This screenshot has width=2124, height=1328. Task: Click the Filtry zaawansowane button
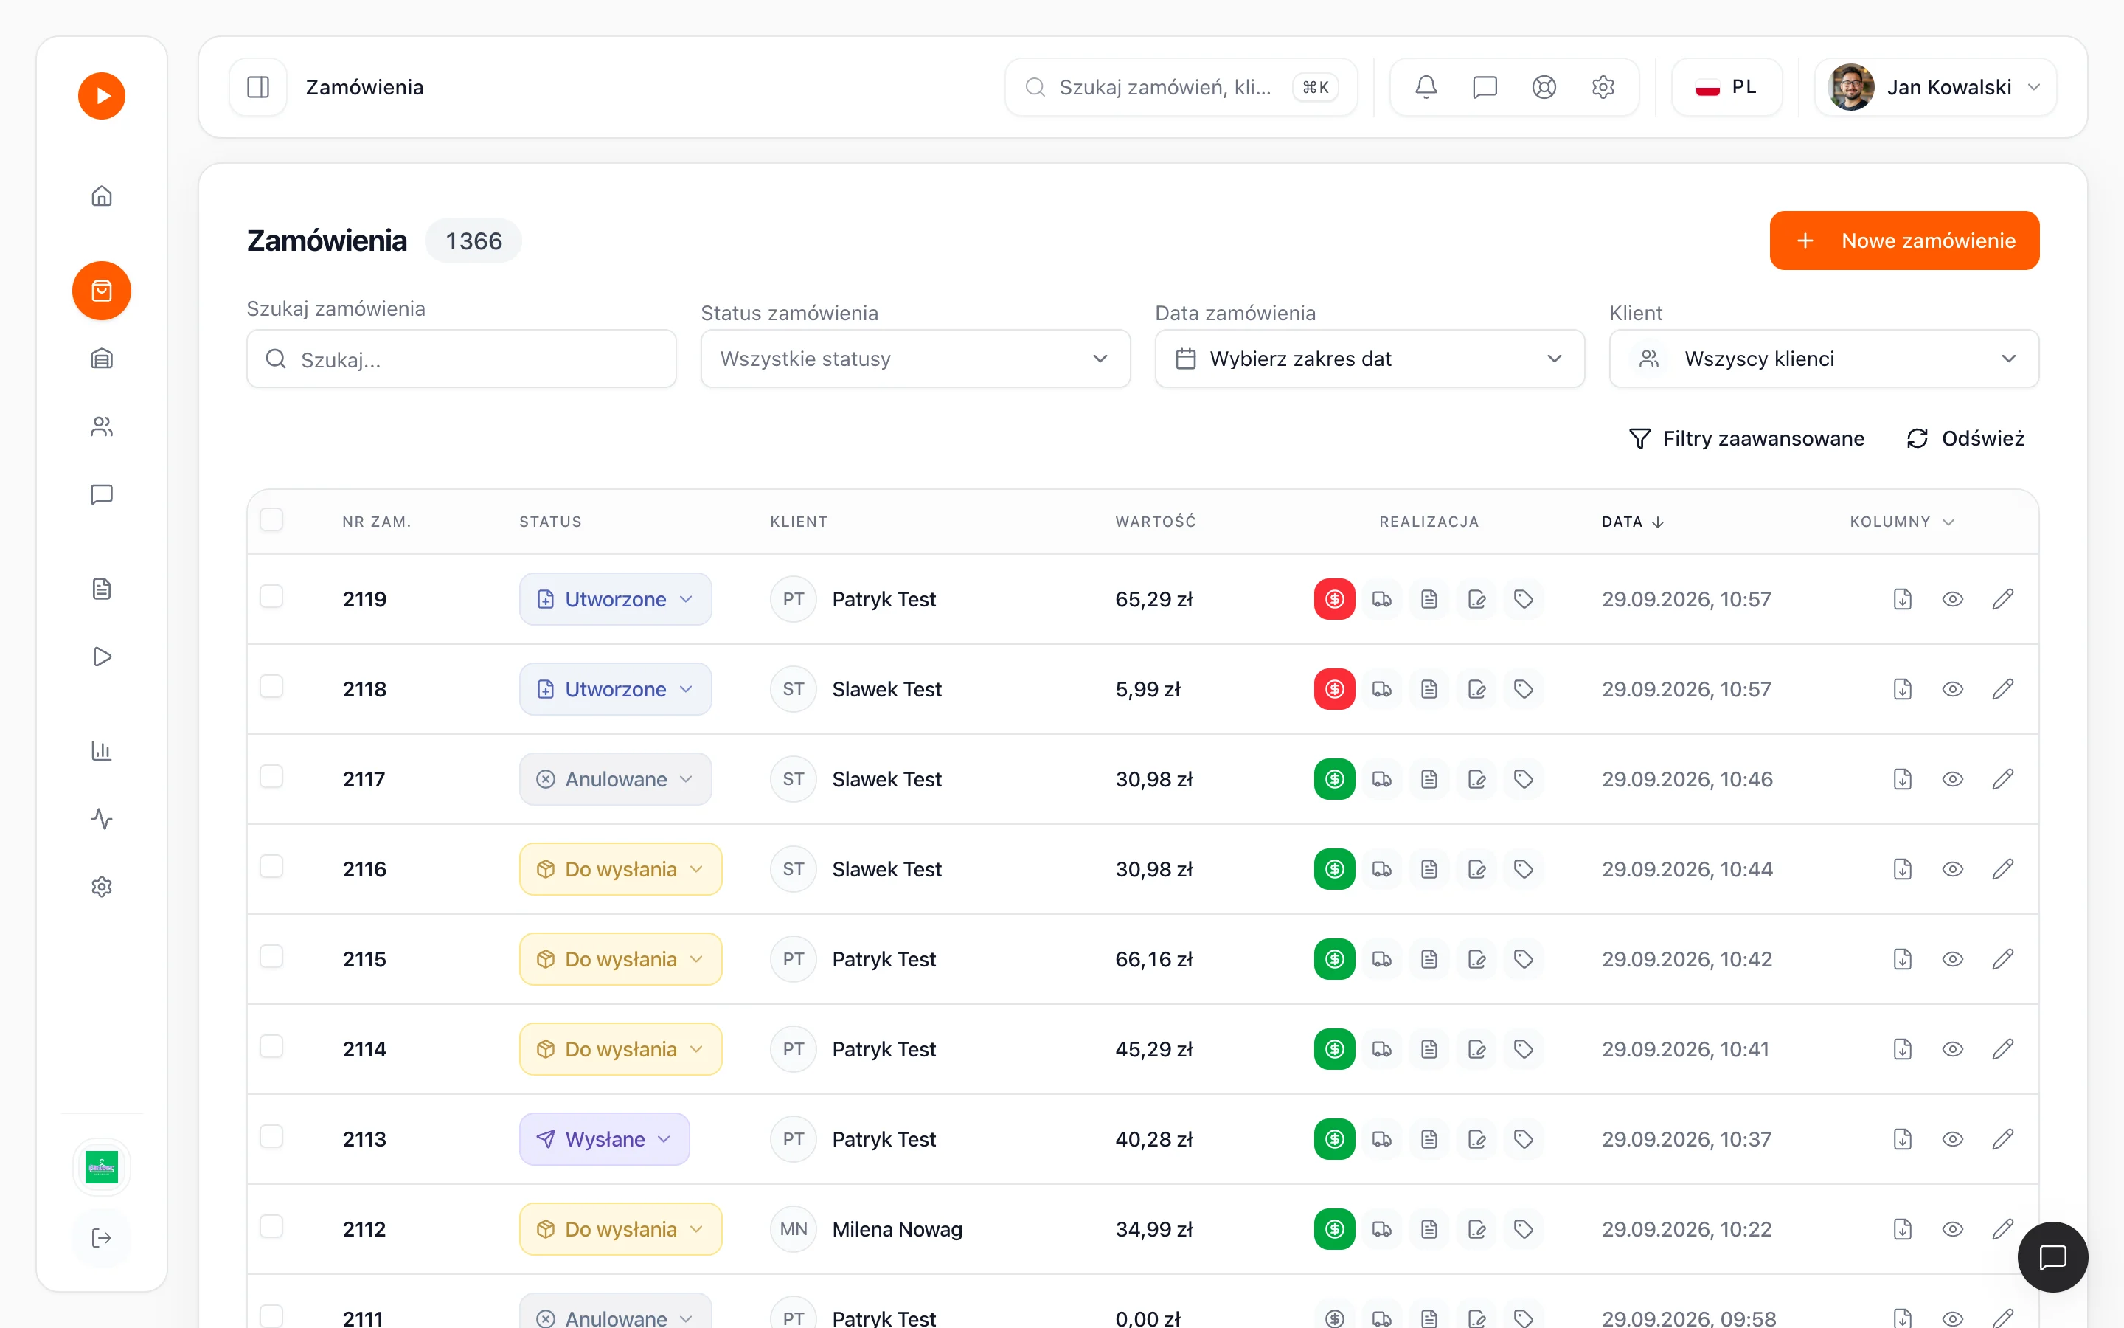coord(1746,438)
